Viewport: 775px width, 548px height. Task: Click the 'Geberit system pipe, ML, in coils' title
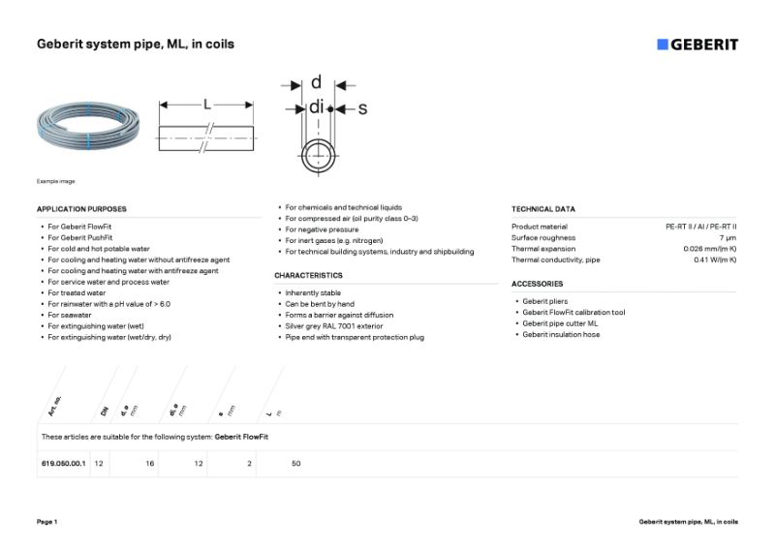(x=136, y=45)
